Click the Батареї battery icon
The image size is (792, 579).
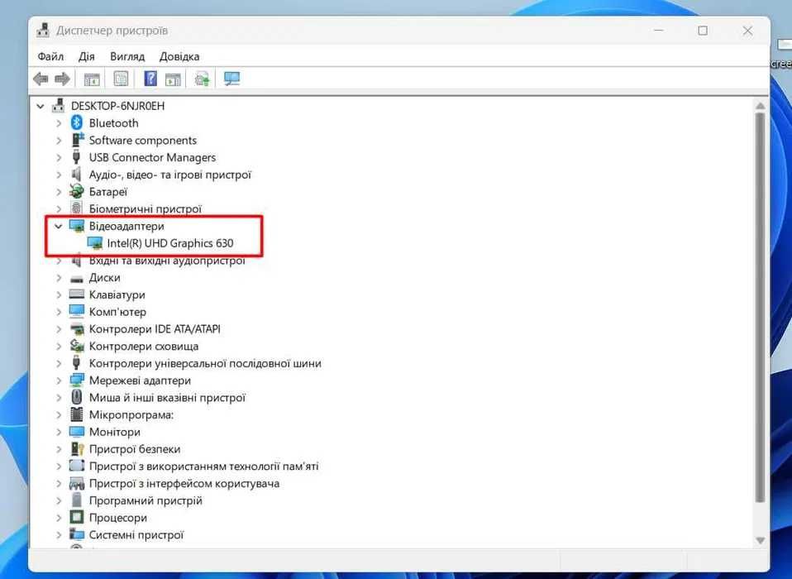click(x=77, y=192)
